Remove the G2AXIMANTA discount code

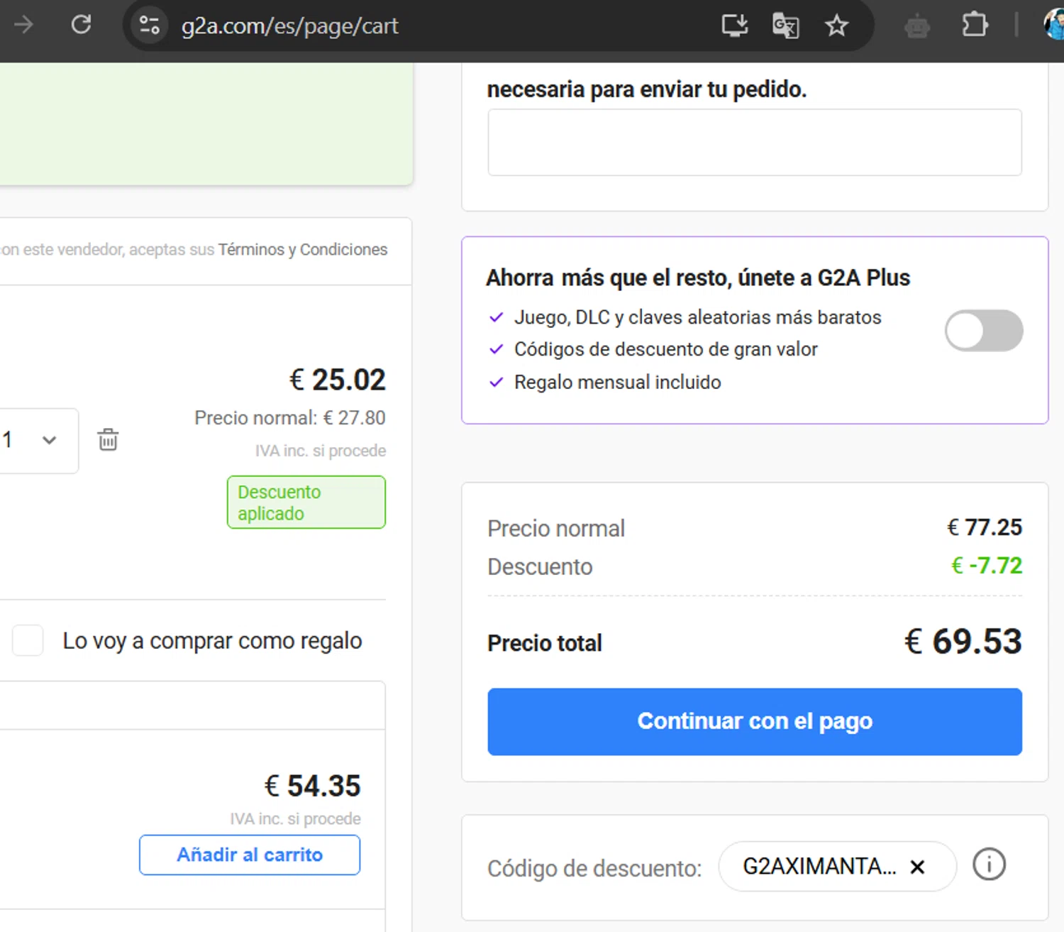click(x=917, y=867)
